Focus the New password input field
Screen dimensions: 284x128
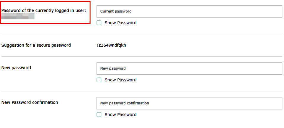189,68
